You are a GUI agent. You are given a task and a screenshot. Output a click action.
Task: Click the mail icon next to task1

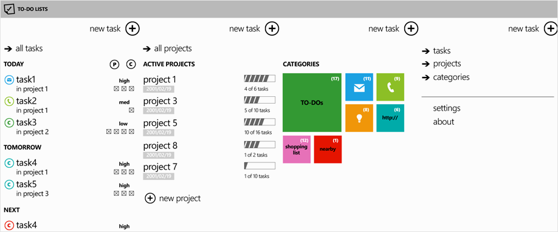tap(9, 80)
